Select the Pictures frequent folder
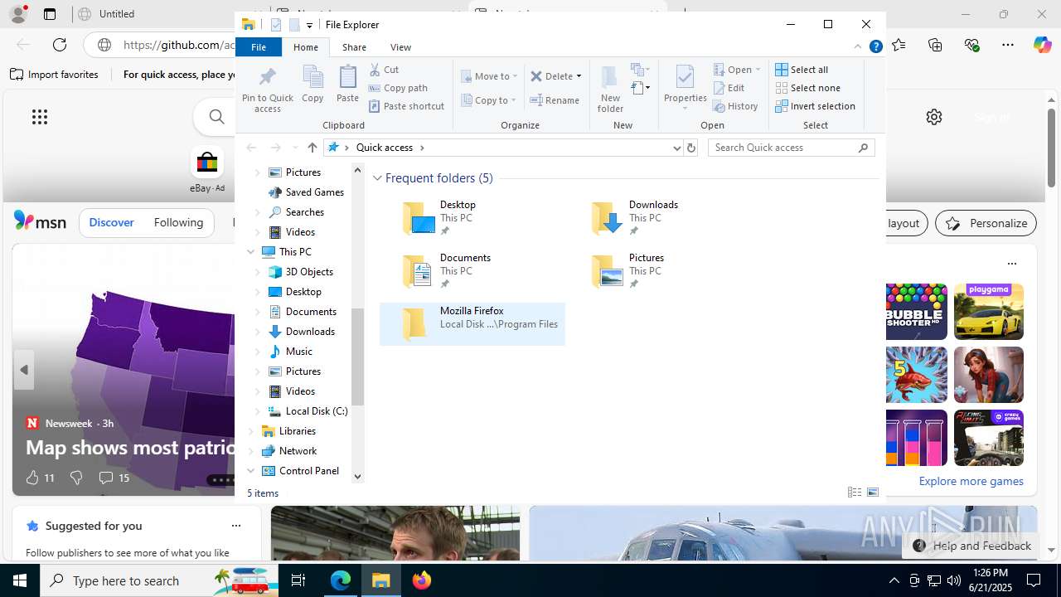This screenshot has width=1061, height=597. [x=661, y=270]
